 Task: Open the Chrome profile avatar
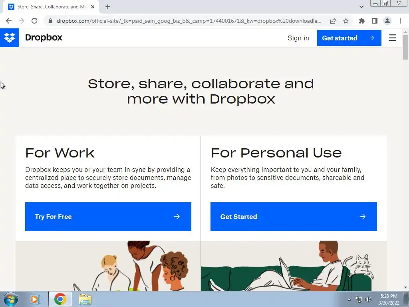pyautogui.click(x=387, y=21)
